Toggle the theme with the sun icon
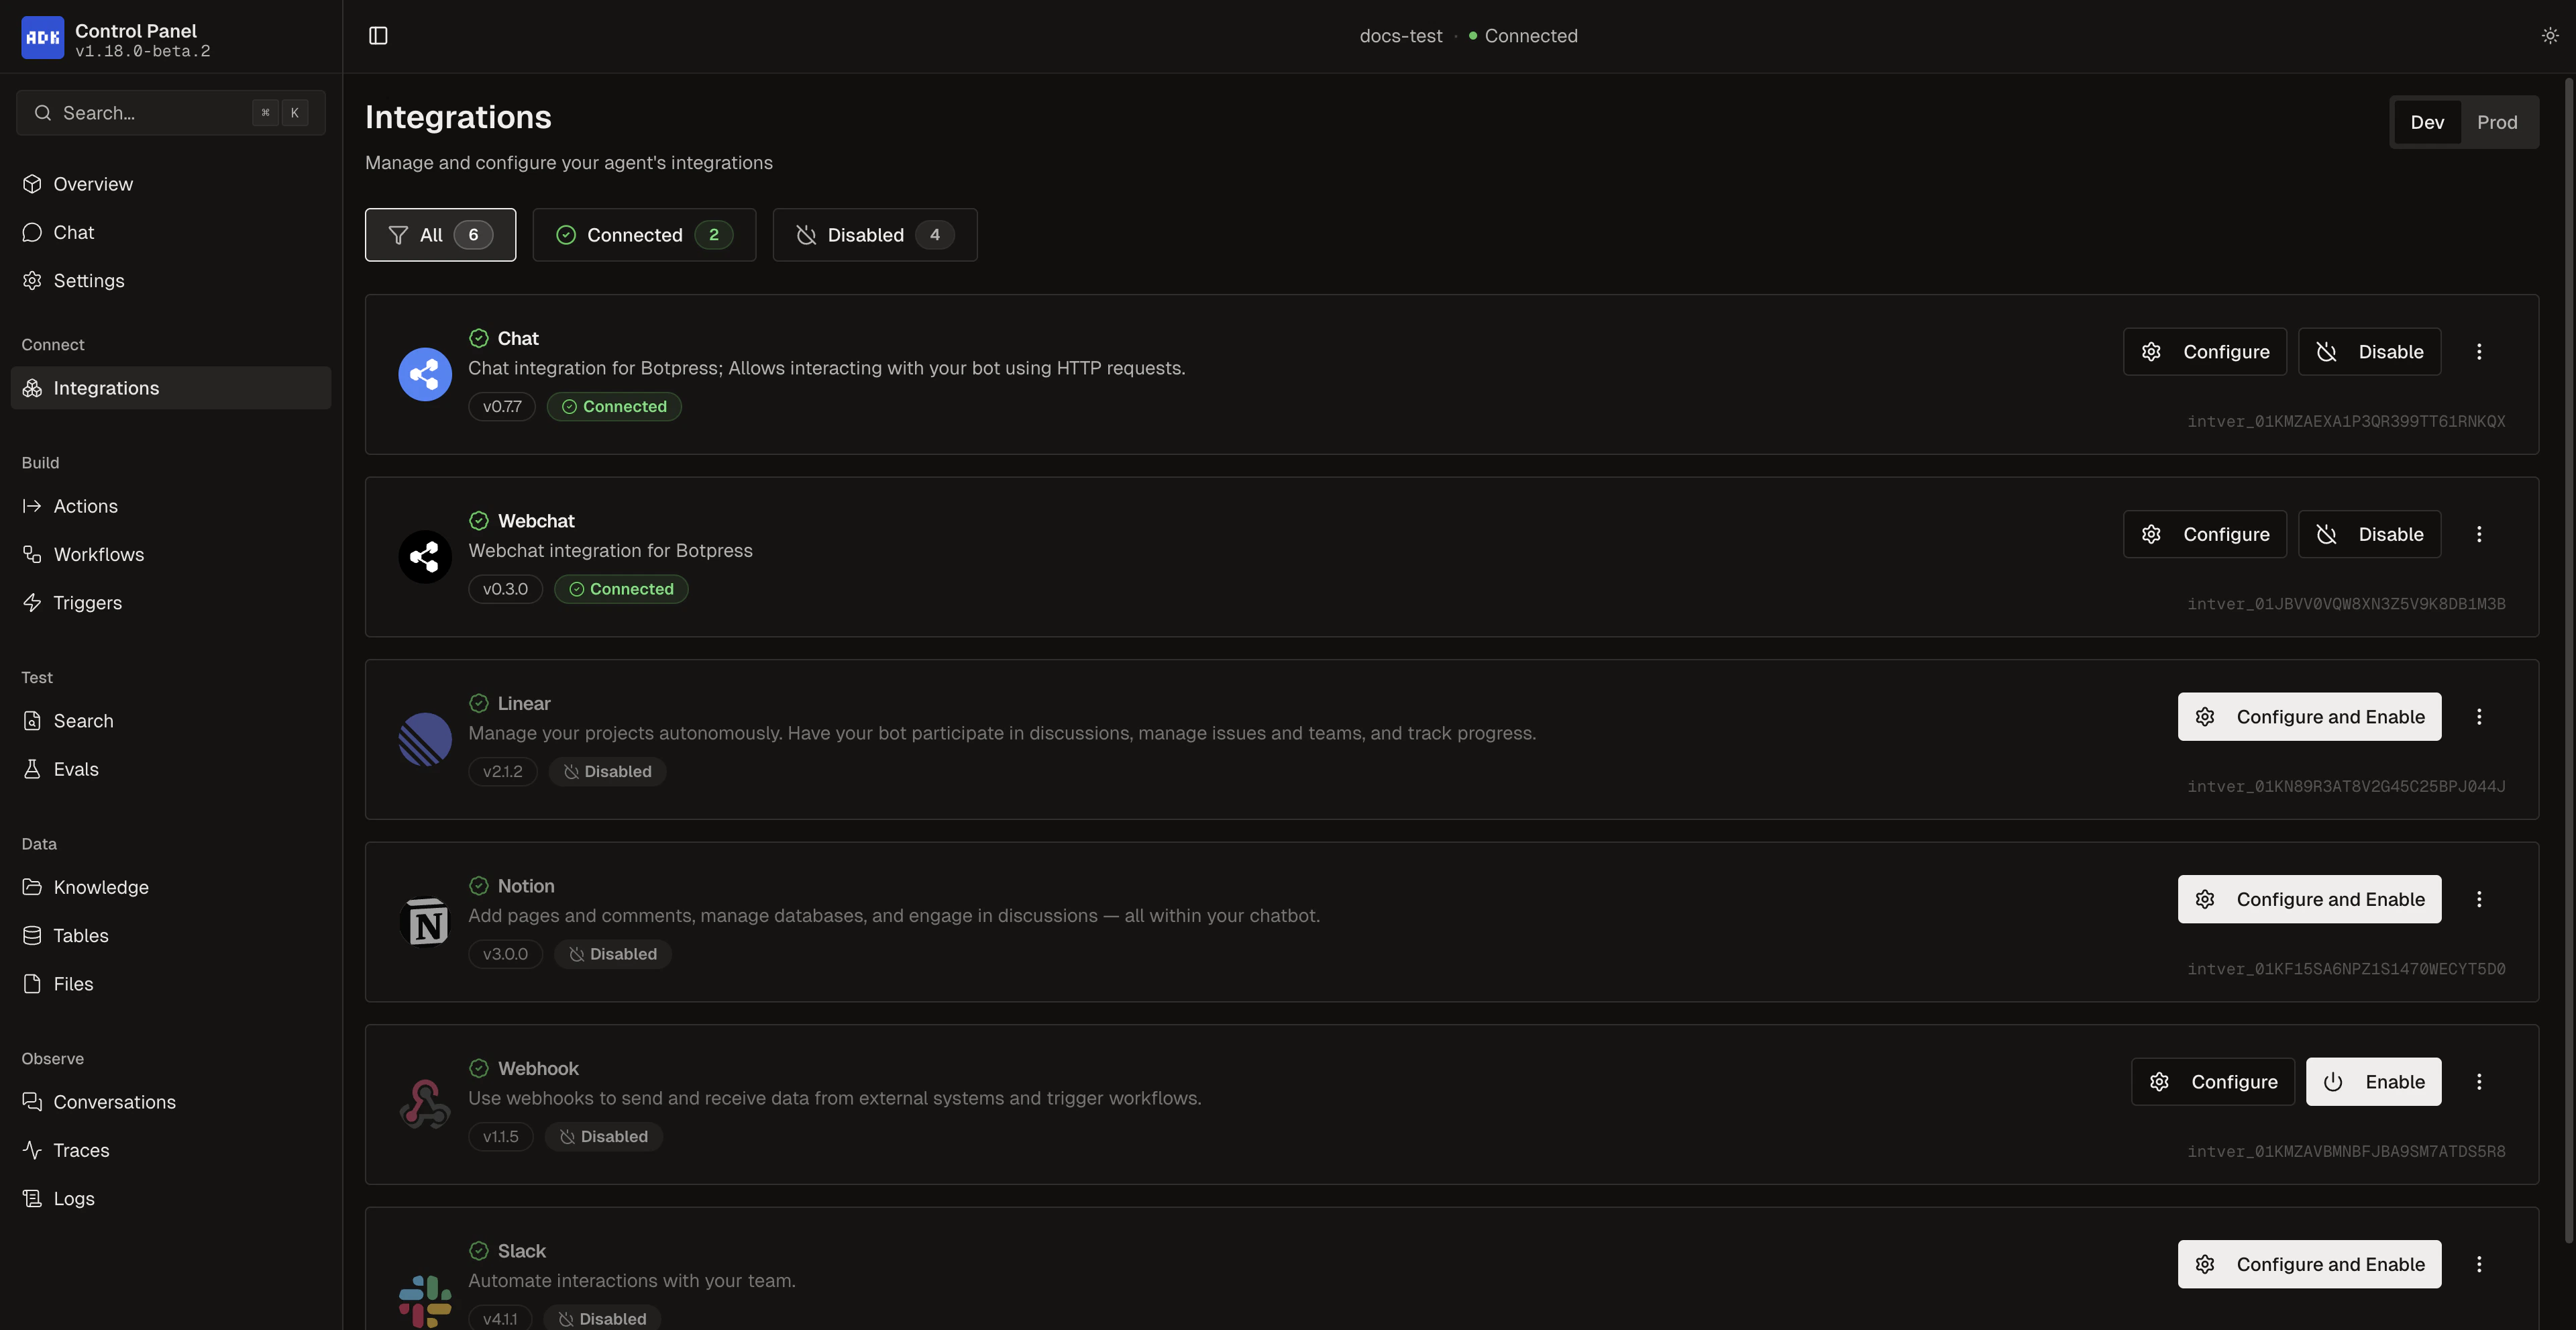The width and height of the screenshot is (2576, 1330). (2549, 35)
